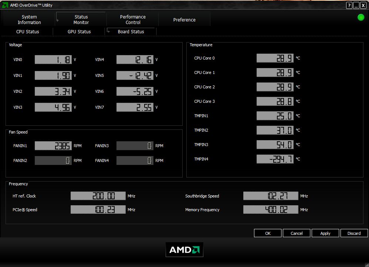This screenshot has height=267, width=369.
Task: Click the VIN6 voltage reading -5.25
Action: point(135,91)
